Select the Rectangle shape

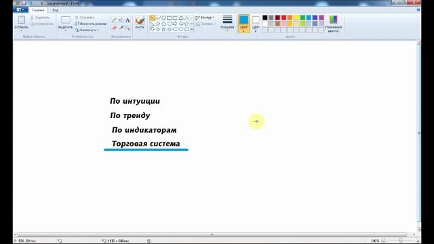point(170,18)
